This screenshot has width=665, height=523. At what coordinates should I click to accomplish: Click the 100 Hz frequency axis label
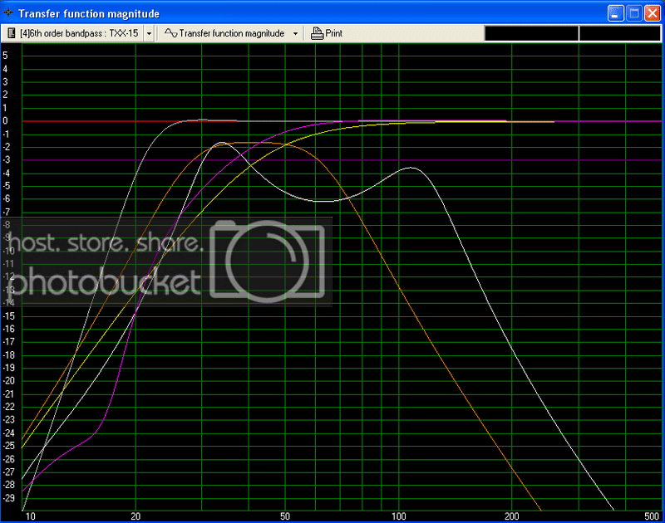point(399,516)
